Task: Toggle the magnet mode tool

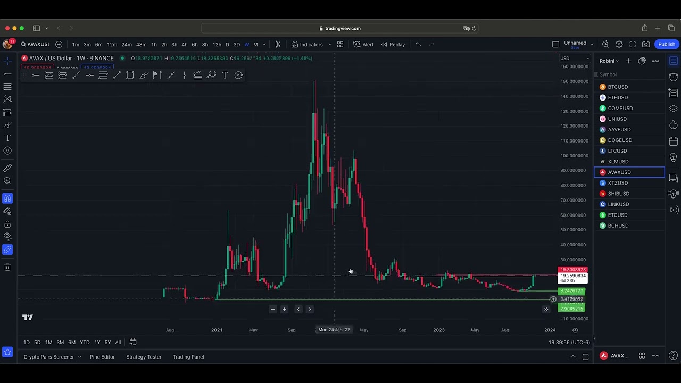Action: (x=7, y=198)
